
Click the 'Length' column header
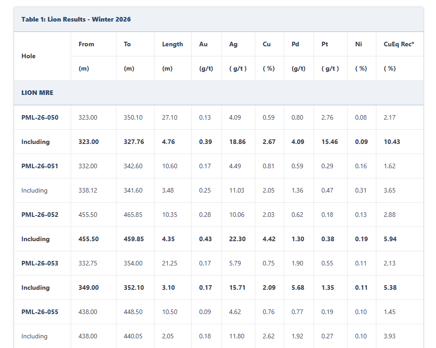click(x=172, y=44)
